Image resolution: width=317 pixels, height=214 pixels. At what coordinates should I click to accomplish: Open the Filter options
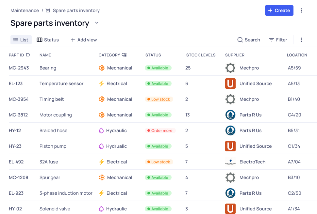coord(278,40)
